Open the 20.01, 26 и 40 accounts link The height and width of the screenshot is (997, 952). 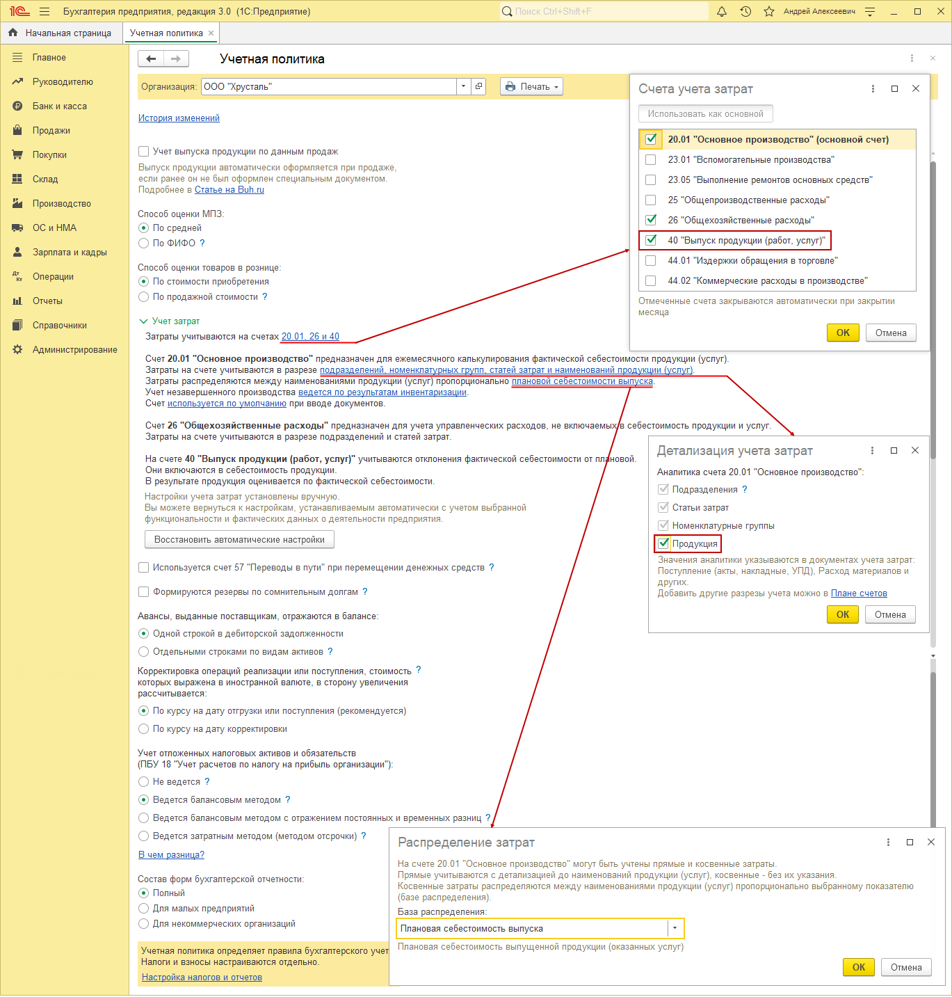pos(310,337)
